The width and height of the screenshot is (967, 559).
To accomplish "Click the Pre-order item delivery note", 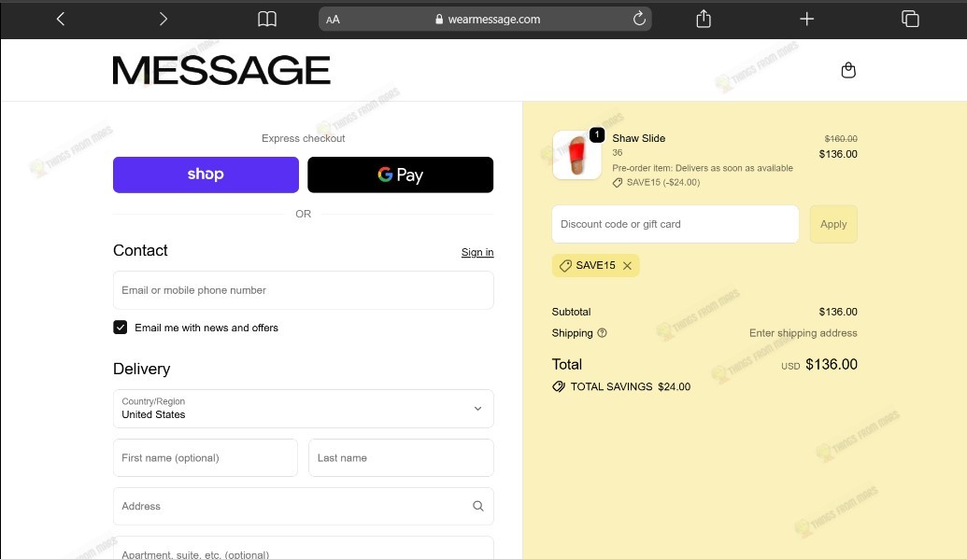I will [703, 168].
